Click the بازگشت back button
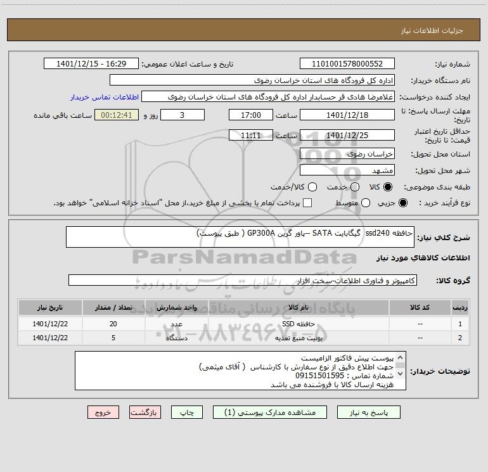488x472 pixels. (145, 412)
